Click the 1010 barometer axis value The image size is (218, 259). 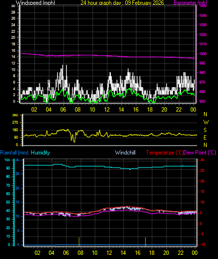[x=203, y=44]
